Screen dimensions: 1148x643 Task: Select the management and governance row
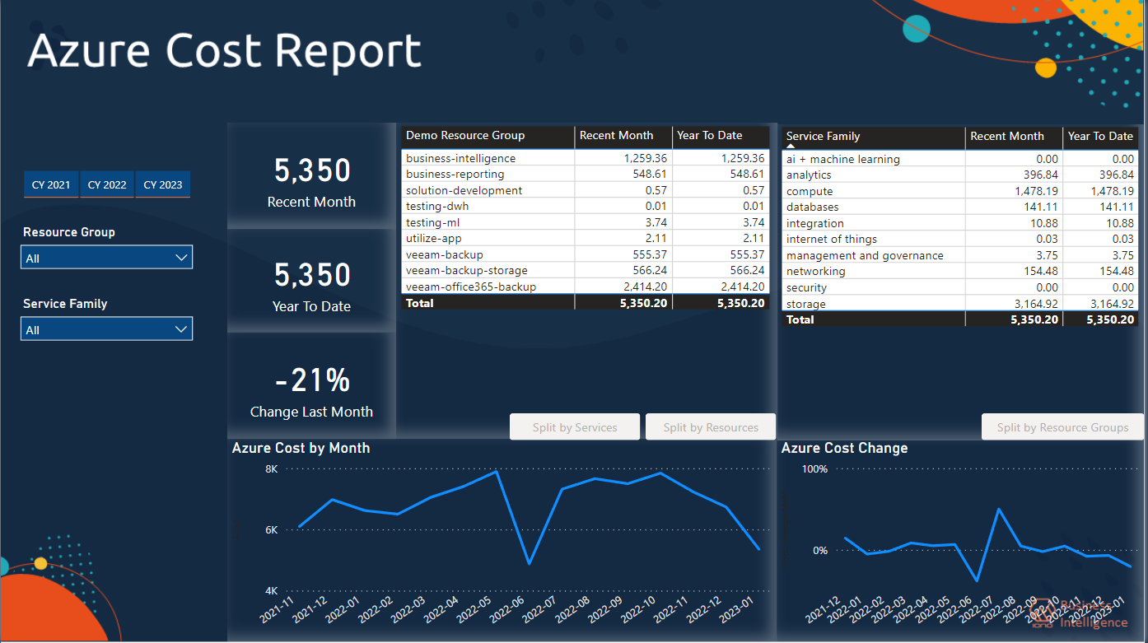pyautogui.click(x=959, y=255)
